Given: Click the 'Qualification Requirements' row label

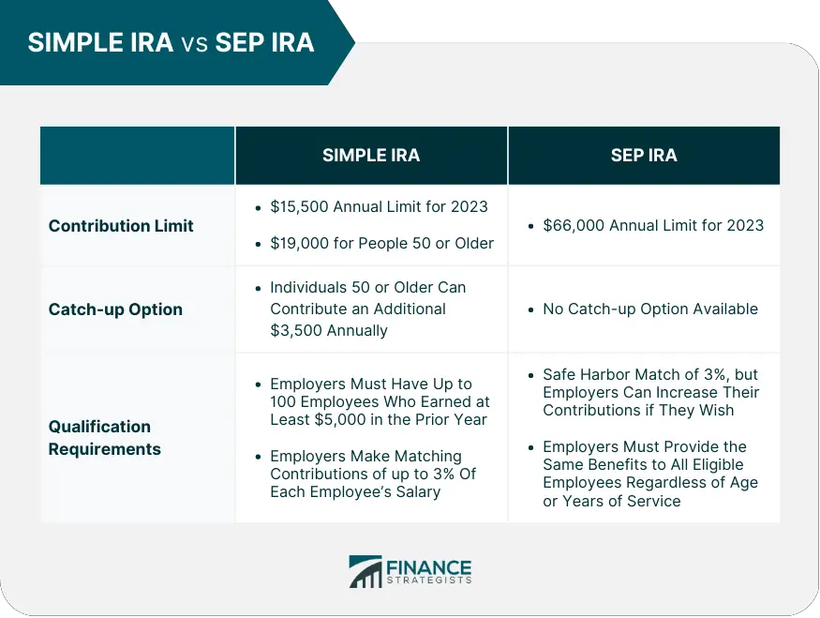Looking at the screenshot, I should pos(105,437).
